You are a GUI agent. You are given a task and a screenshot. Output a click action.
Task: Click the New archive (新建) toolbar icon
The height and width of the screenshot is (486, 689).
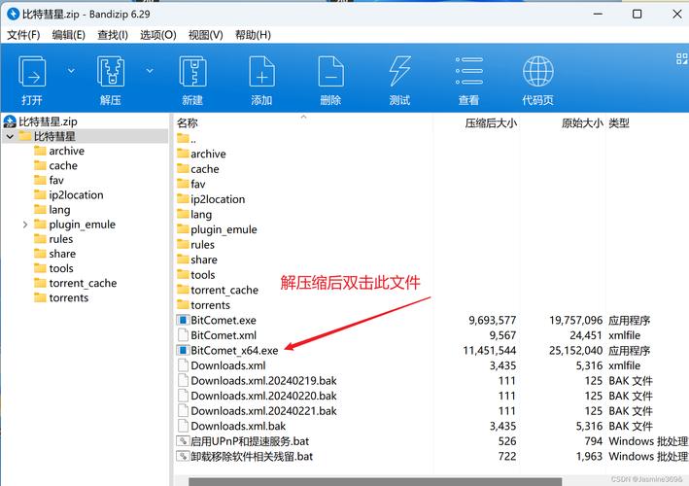(192, 71)
